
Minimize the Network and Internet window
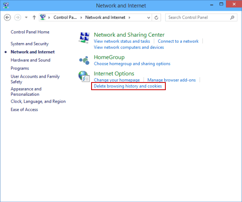click(x=212, y=5)
